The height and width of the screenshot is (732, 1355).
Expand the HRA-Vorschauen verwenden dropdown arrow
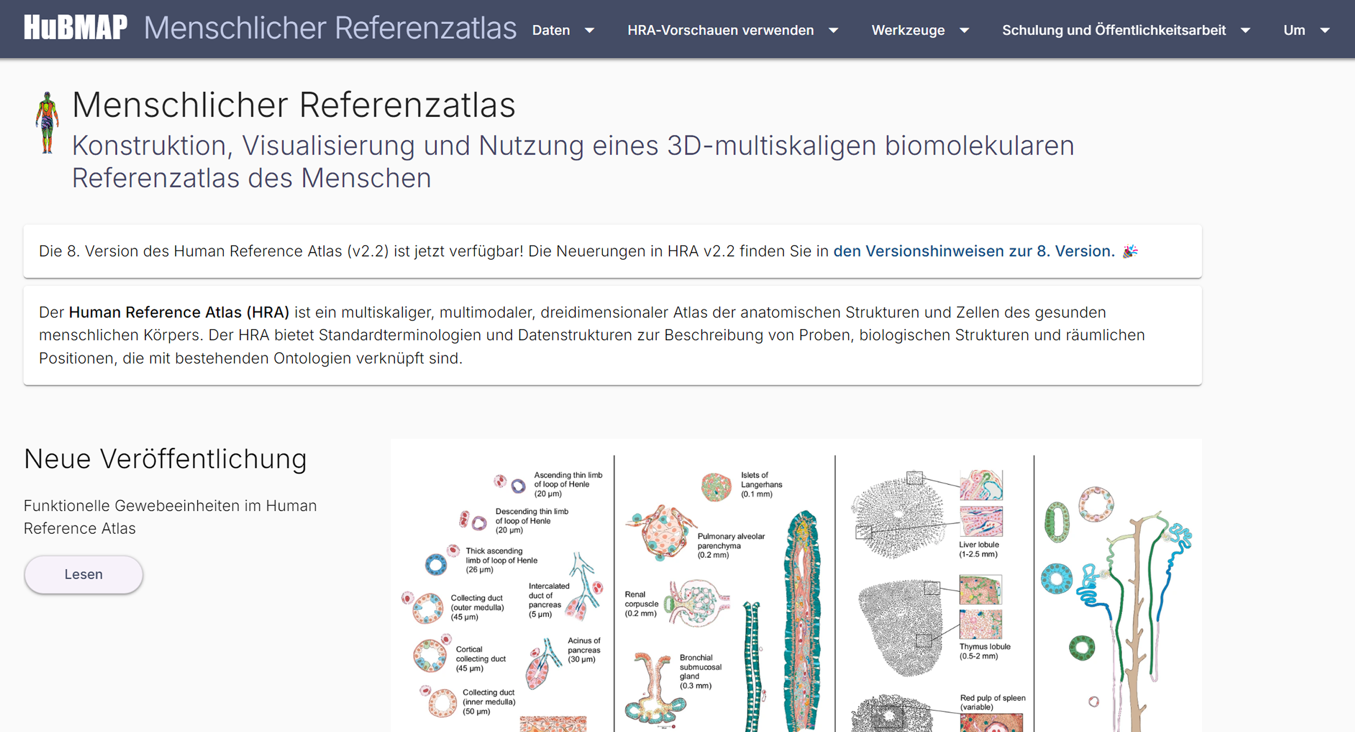click(833, 31)
